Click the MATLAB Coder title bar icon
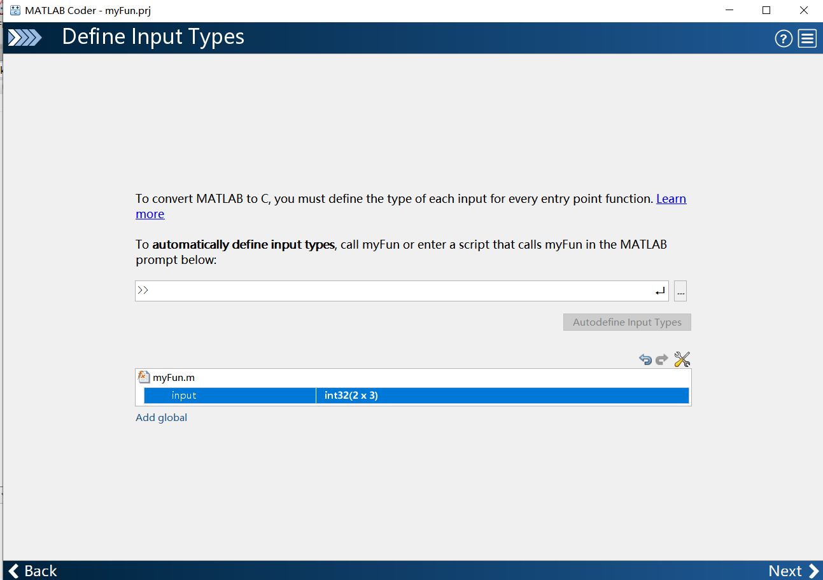 tap(15, 10)
